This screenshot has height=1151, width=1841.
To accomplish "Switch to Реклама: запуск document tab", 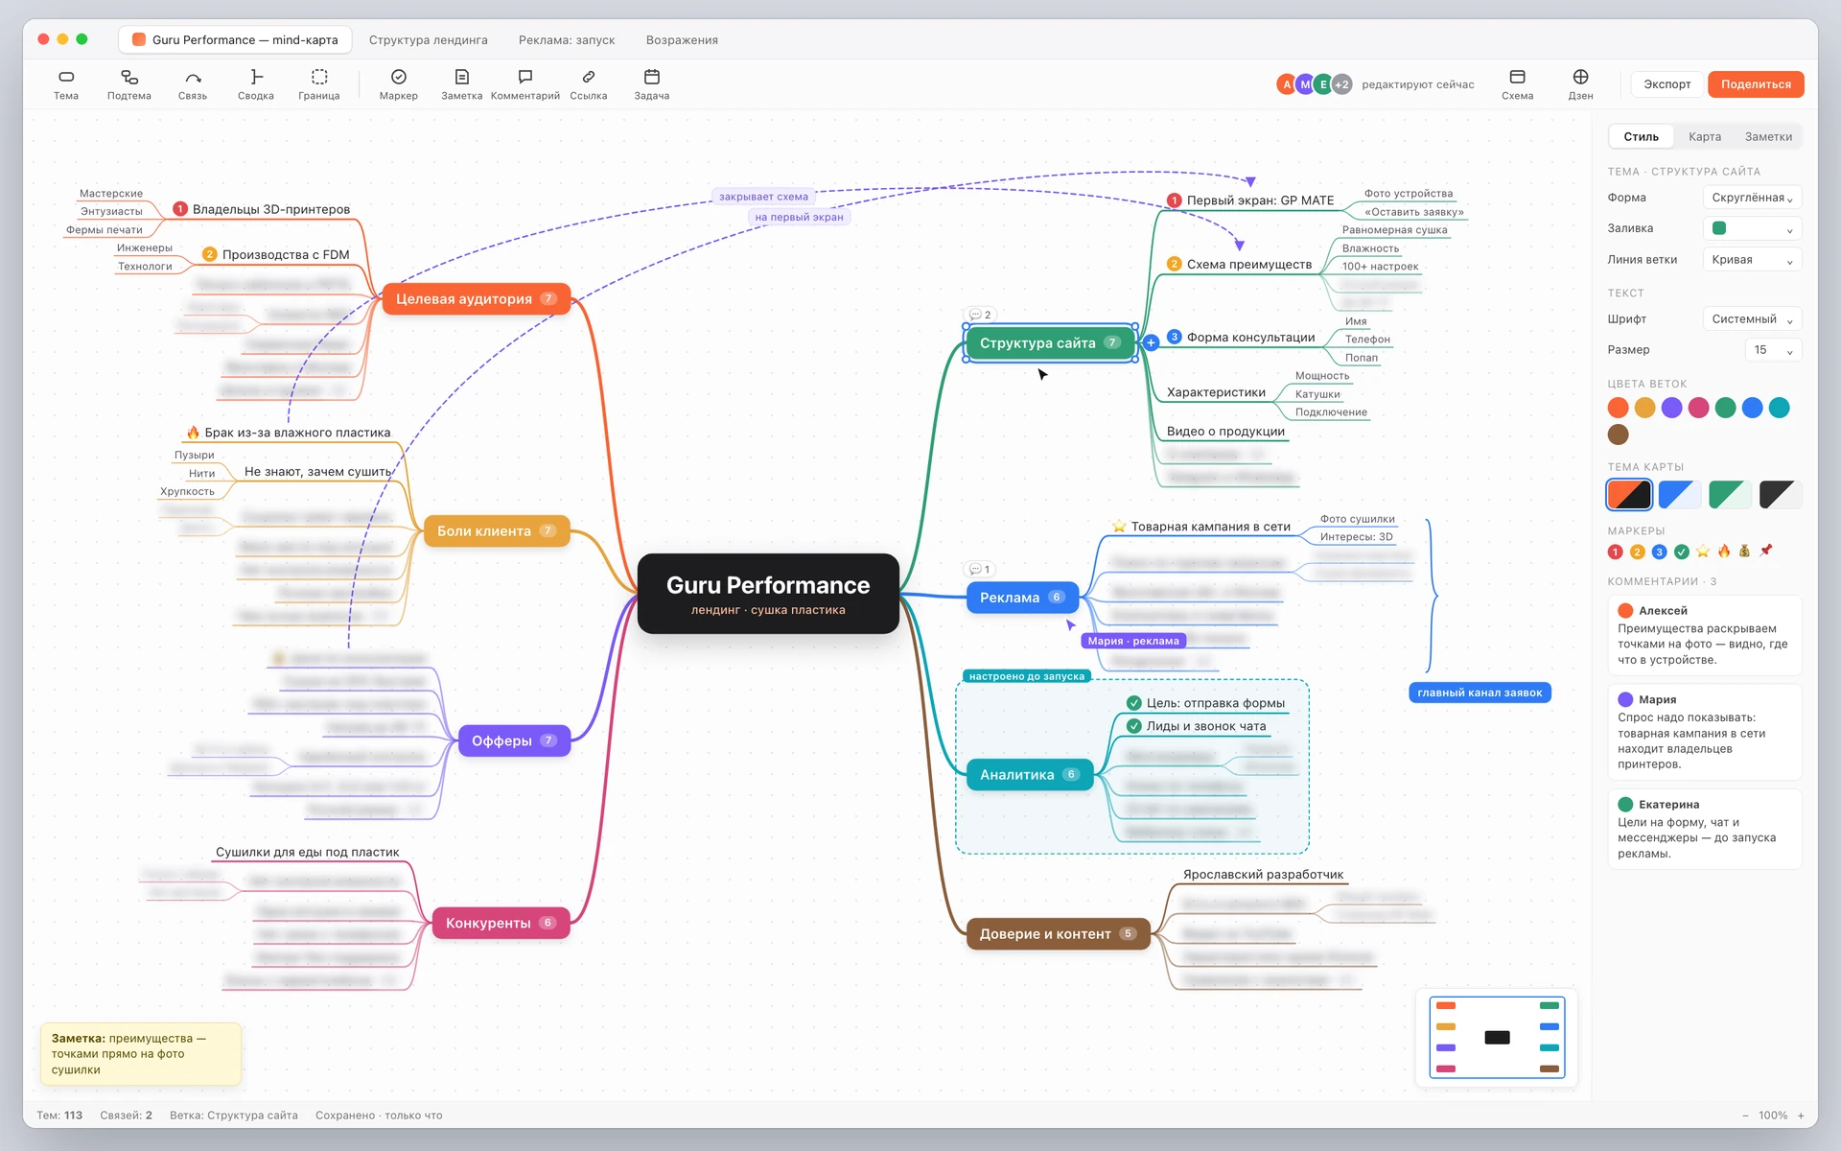I will click(567, 40).
